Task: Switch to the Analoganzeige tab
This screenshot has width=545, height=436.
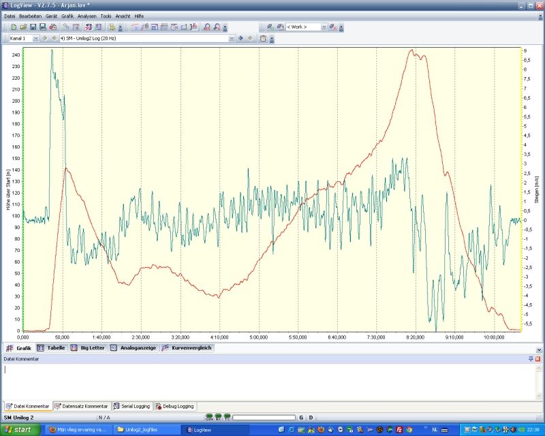Action: point(134,347)
